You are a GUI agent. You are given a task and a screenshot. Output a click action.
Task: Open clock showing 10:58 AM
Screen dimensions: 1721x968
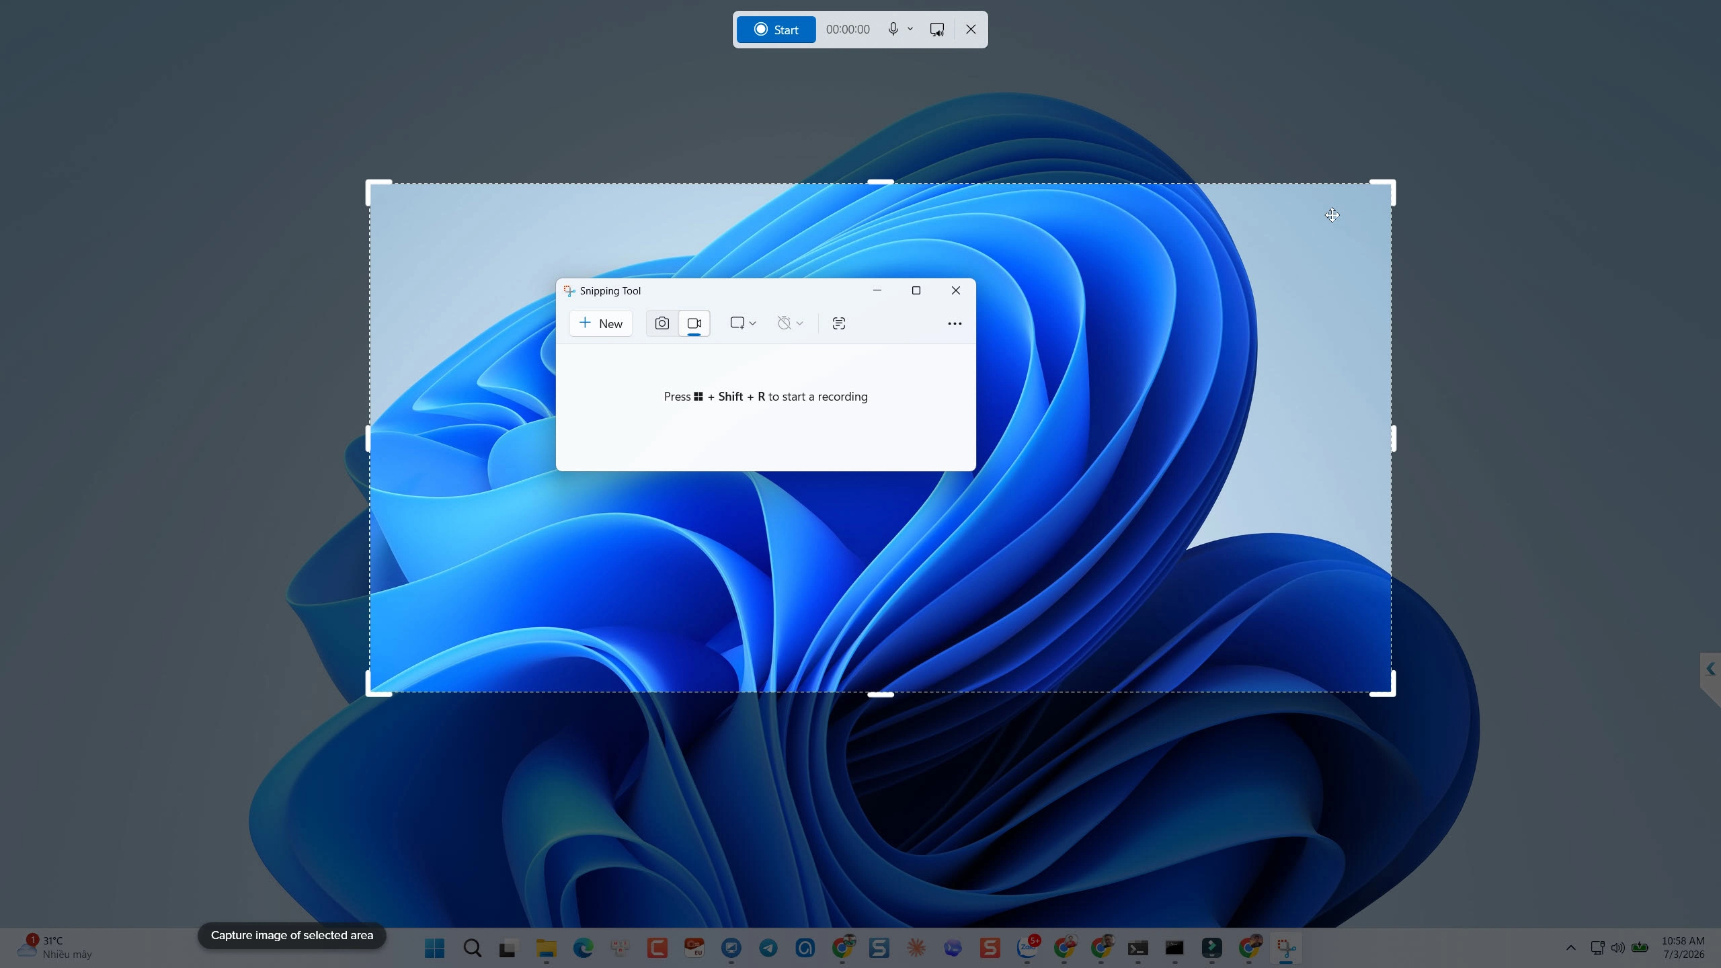[x=1683, y=948]
